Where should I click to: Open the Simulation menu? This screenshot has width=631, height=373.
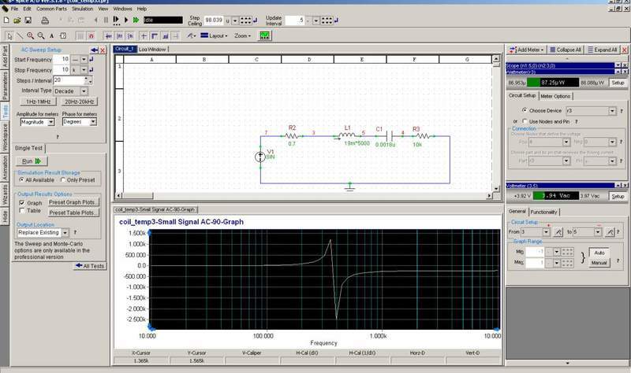pyautogui.click(x=81, y=8)
